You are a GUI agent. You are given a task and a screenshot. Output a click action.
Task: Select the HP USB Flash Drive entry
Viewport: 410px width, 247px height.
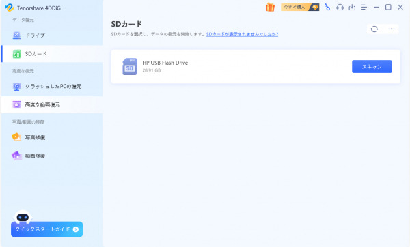point(256,67)
